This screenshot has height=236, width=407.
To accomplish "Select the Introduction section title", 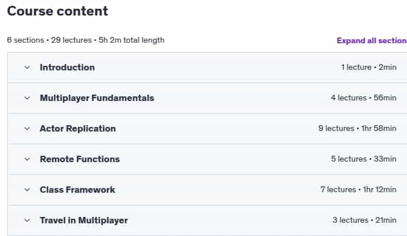I will [67, 68].
